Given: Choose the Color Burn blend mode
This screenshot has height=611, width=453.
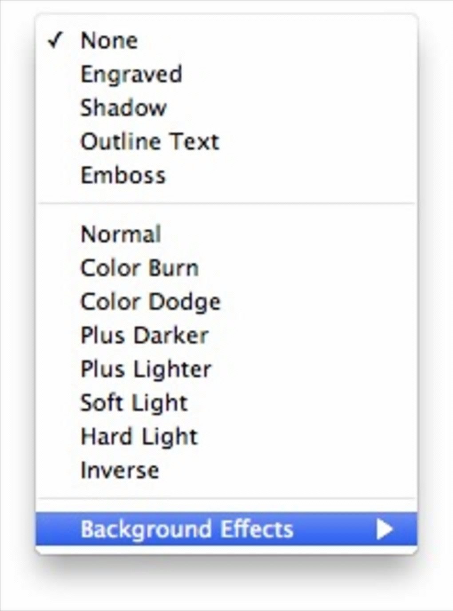Looking at the screenshot, I should tap(139, 268).
